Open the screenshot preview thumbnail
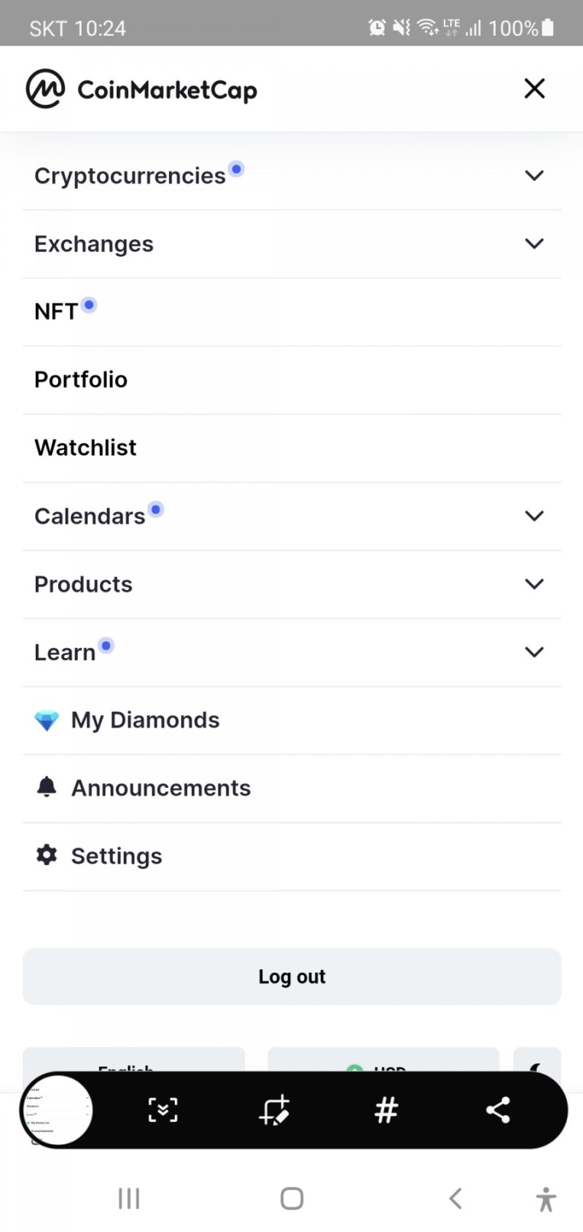This screenshot has height=1232, width=583. click(58, 1111)
